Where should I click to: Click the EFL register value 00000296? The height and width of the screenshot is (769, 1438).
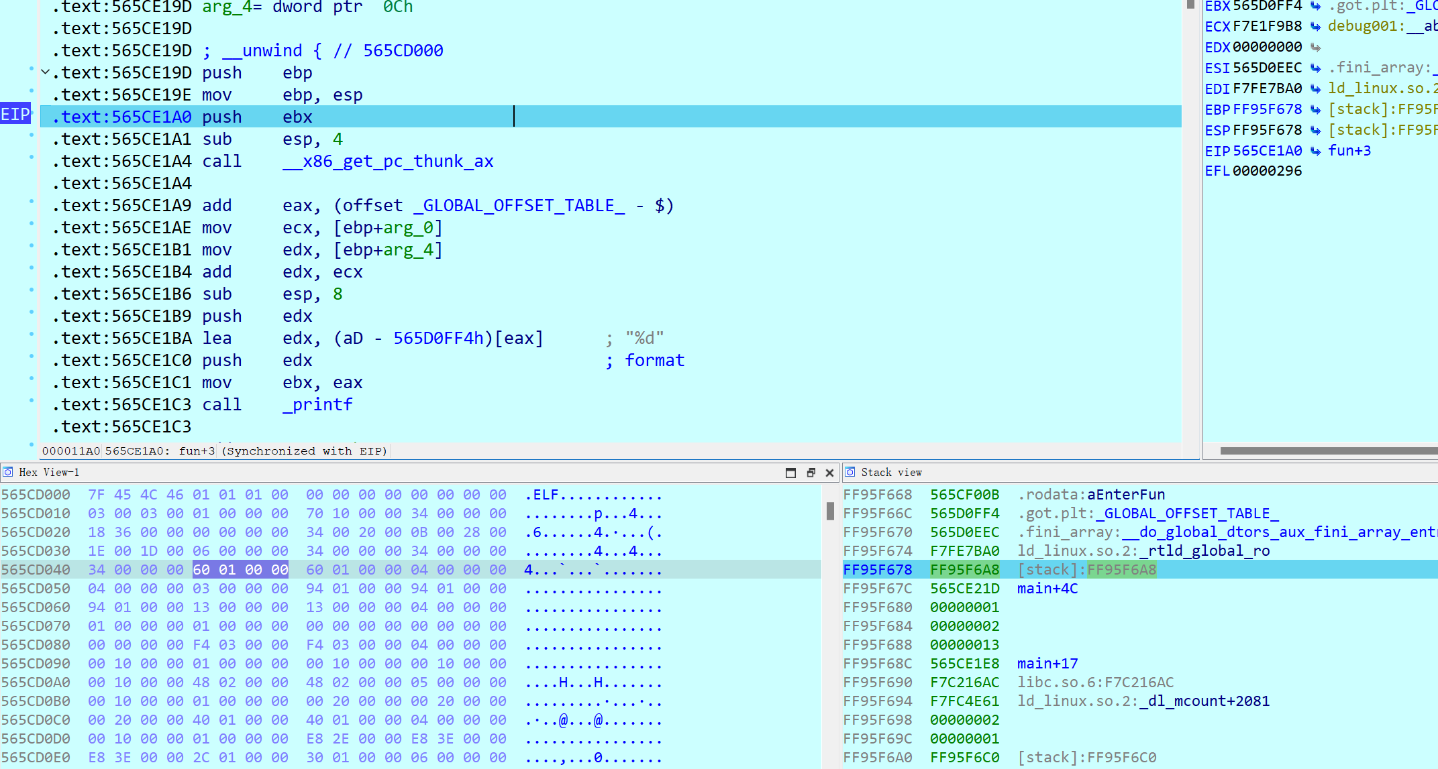tap(1267, 171)
